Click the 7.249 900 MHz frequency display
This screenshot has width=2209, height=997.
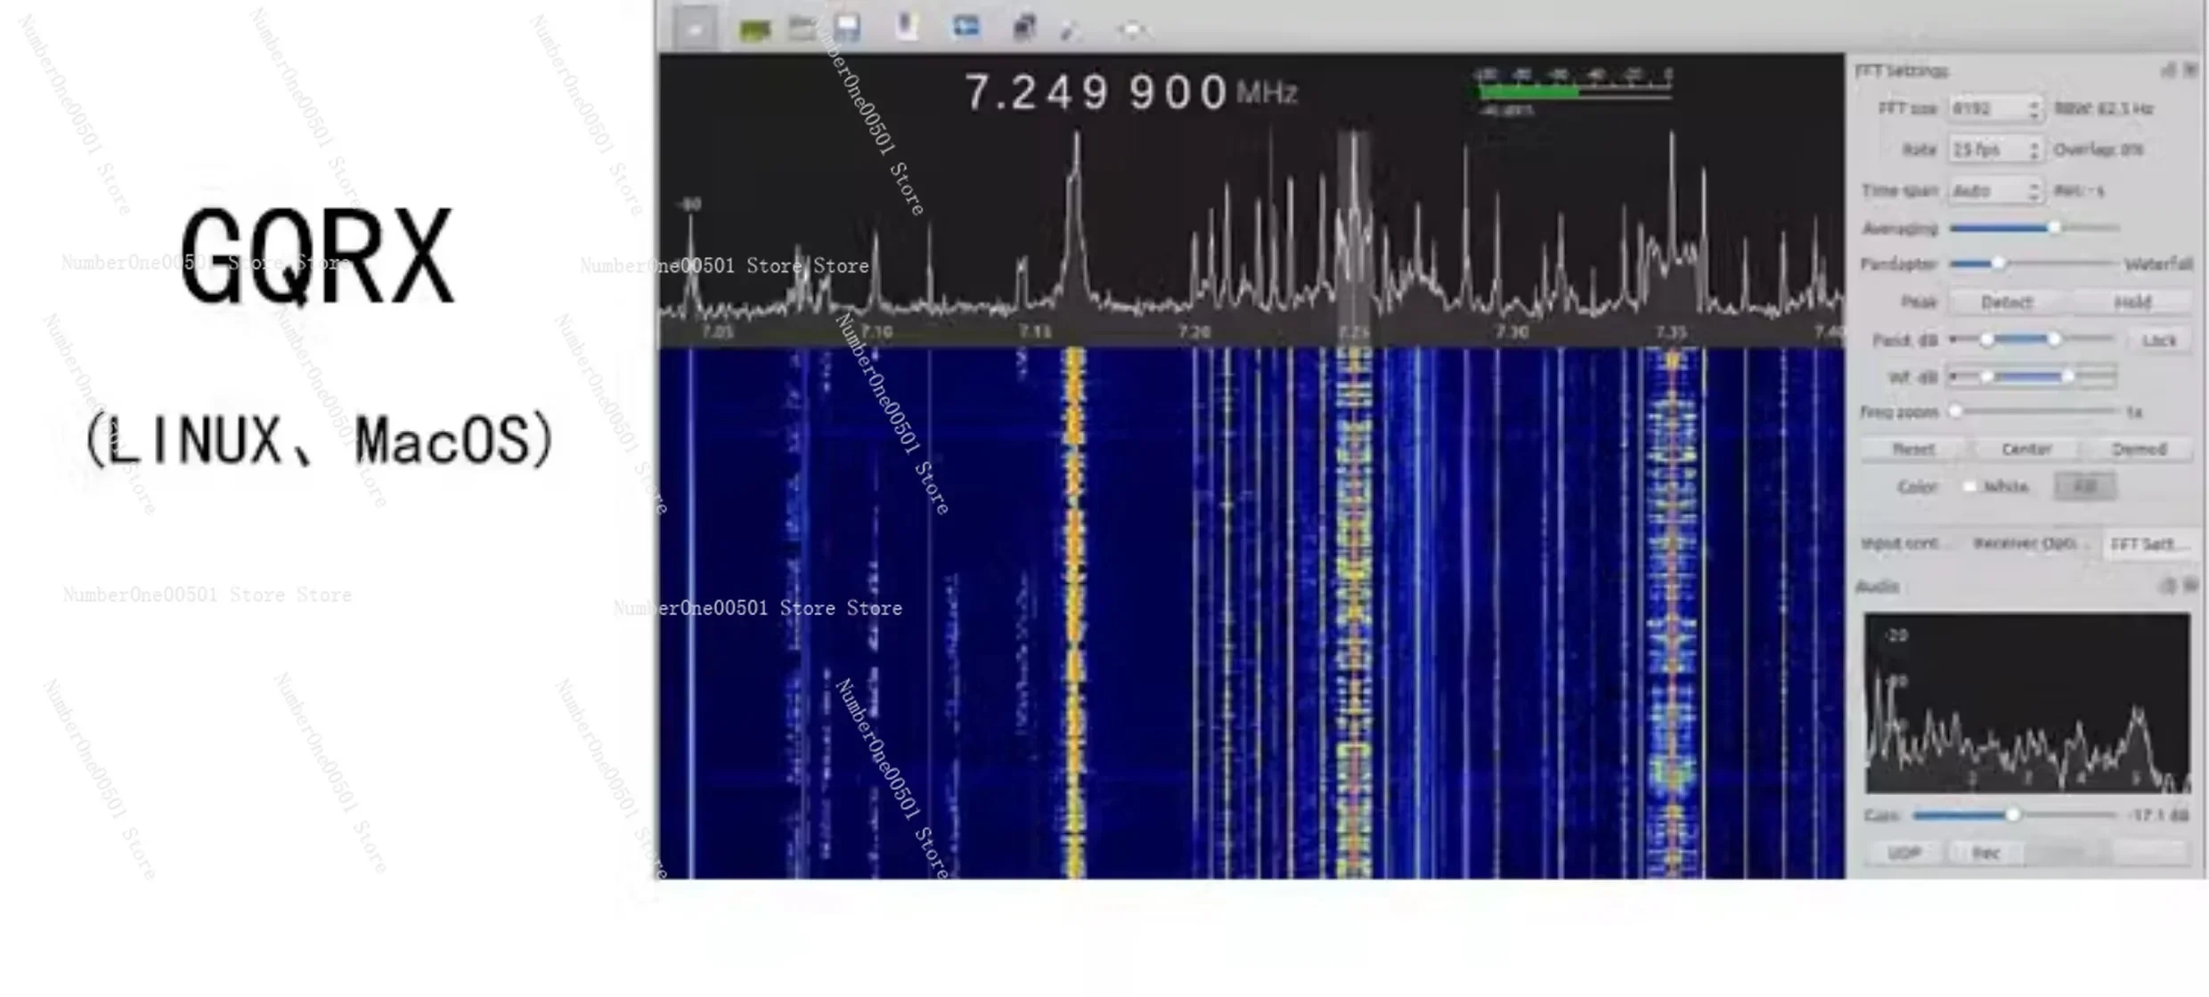tap(1131, 93)
